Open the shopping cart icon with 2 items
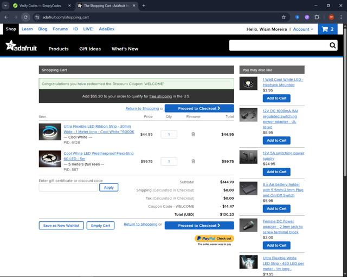The image size is (347, 277). [x=327, y=29]
